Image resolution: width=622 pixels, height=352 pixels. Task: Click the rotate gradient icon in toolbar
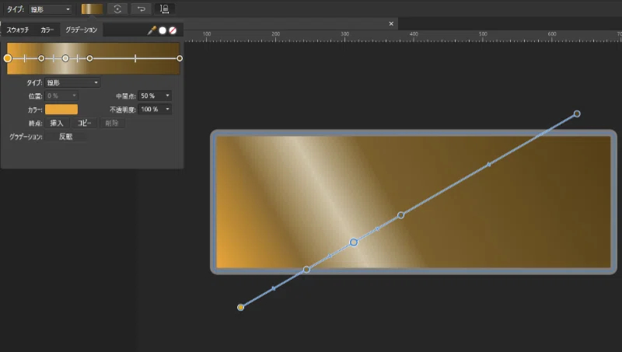(117, 9)
